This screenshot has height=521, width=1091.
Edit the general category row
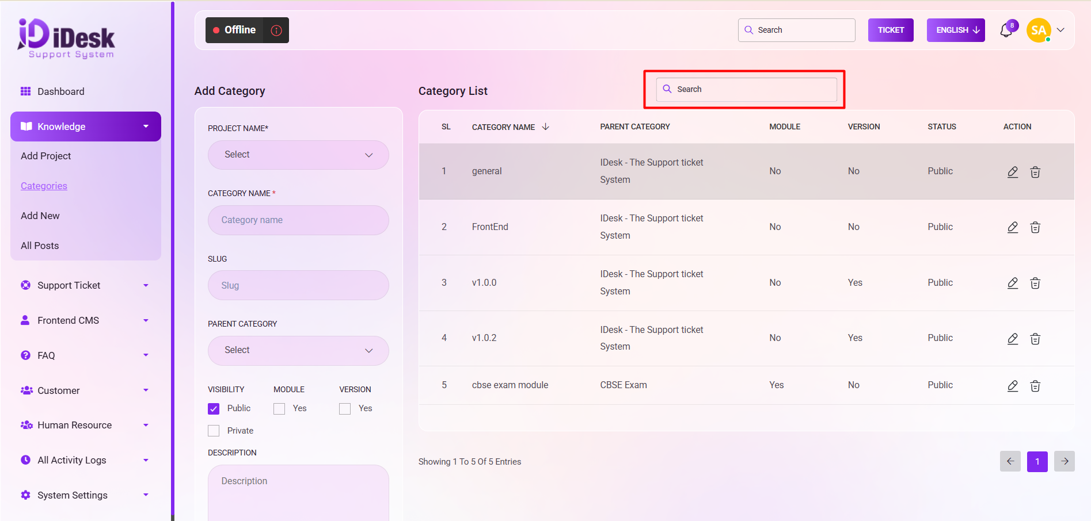tap(1013, 172)
